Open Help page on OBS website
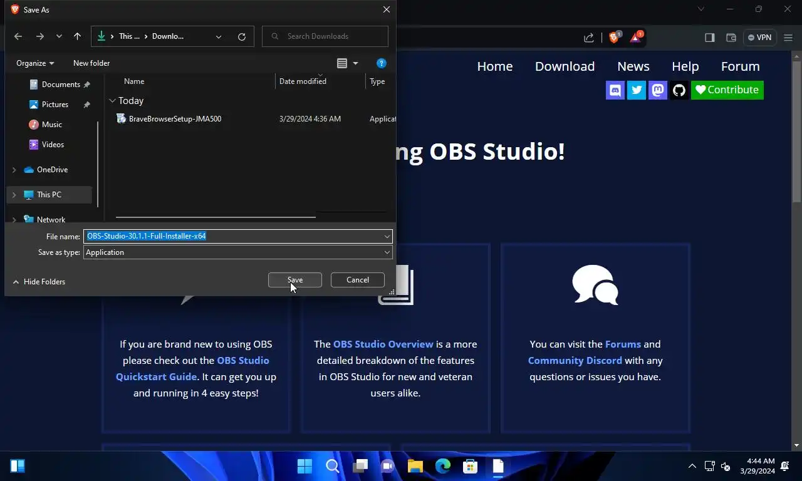Image resolution: width=802 pixels, height=481 pixels. pyautogui.click(x=685, y=66)
